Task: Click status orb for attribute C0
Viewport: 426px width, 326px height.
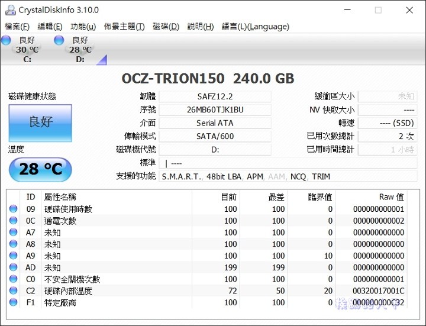Action: pyautogui.click(x=13, y=279)
